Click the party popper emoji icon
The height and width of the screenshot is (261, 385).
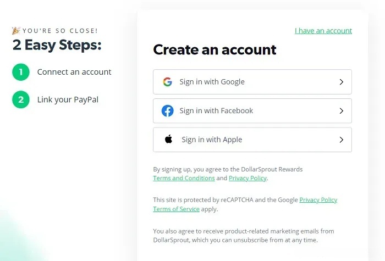(15, 31)
